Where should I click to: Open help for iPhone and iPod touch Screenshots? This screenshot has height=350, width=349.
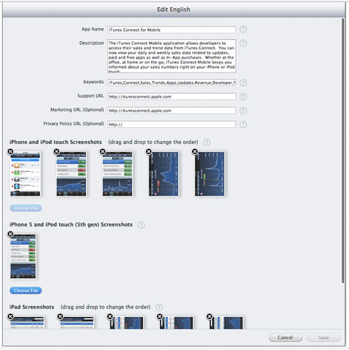(x=207, y=143)
